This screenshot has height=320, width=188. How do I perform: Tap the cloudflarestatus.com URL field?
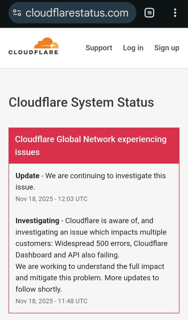77,12
